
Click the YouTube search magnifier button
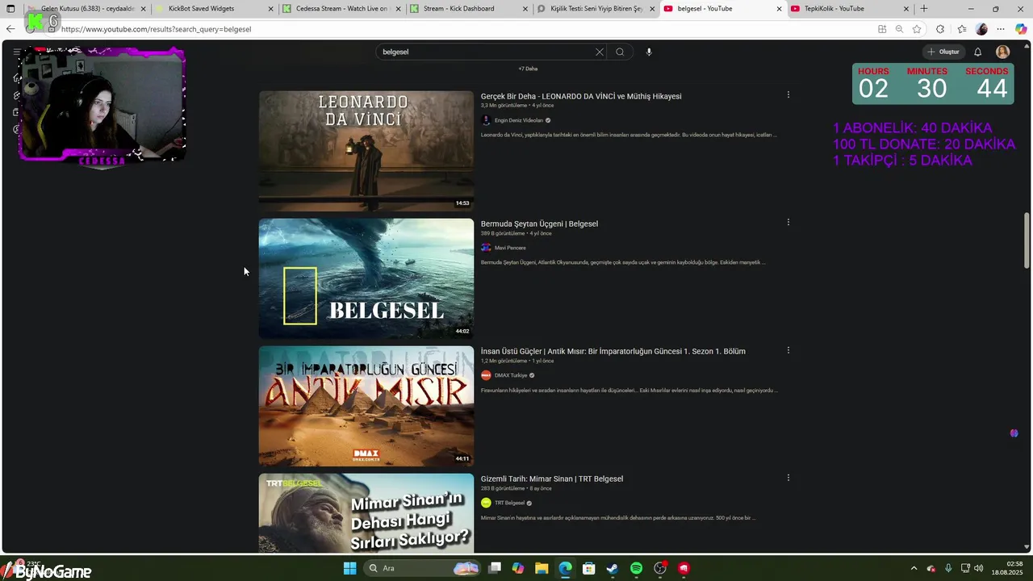pos(620,52)
